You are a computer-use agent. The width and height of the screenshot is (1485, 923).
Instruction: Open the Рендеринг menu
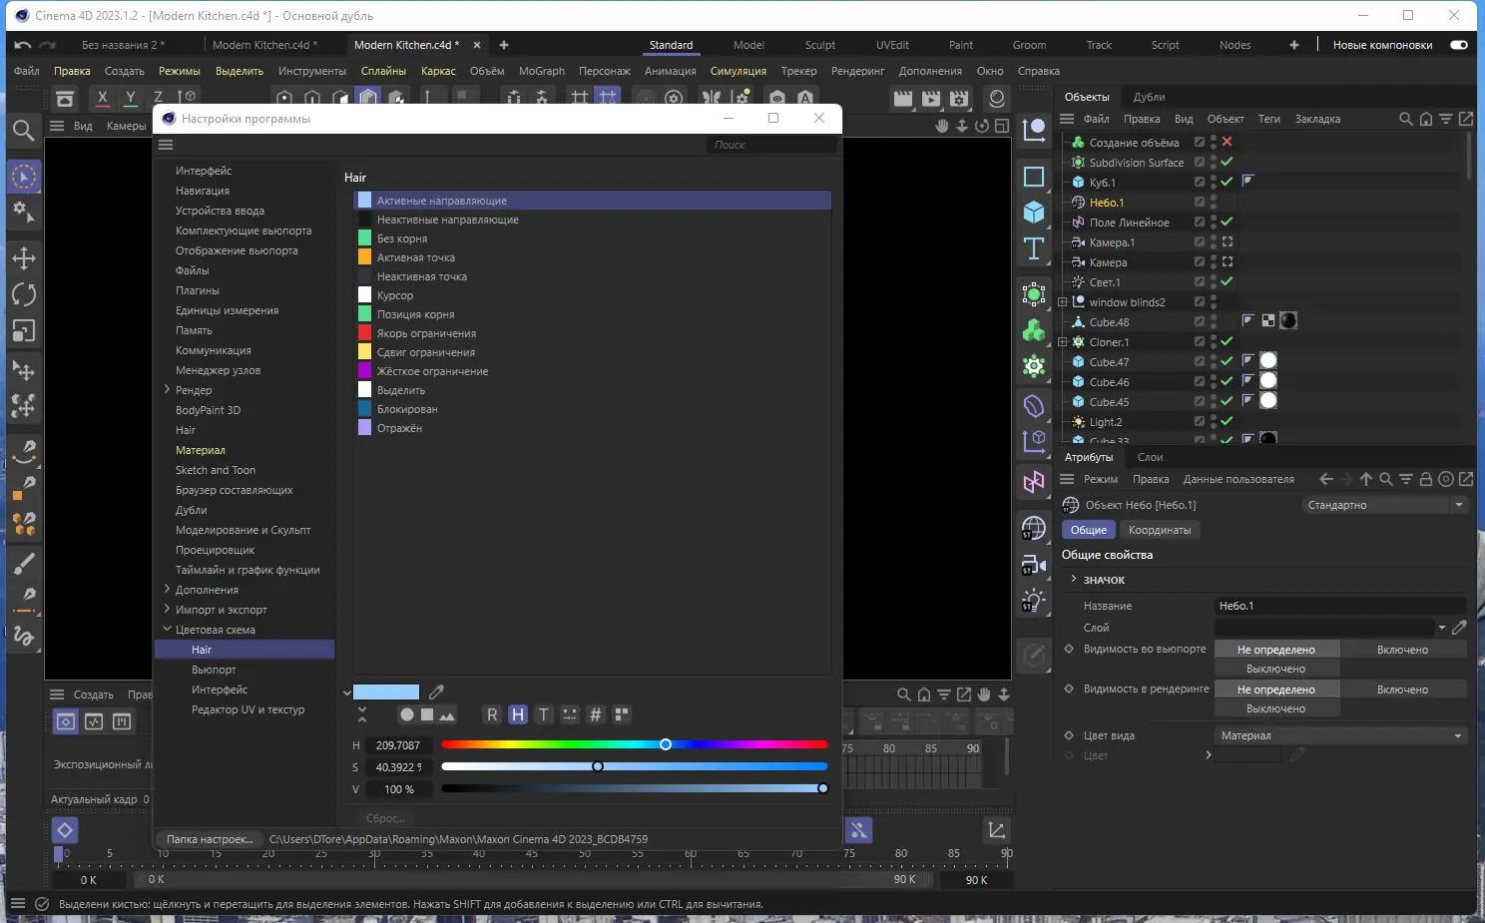pyautogui.click(x=858, y=71)
